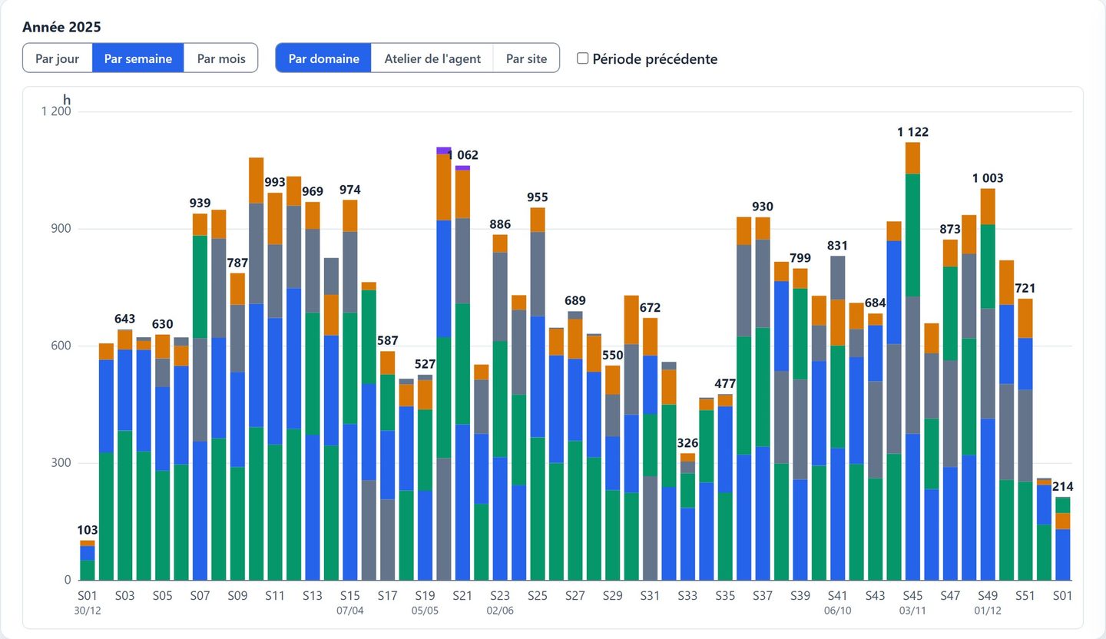The image size is (1106, 639).
Task: Show the chart Par mois
Action: click(221, 58)
